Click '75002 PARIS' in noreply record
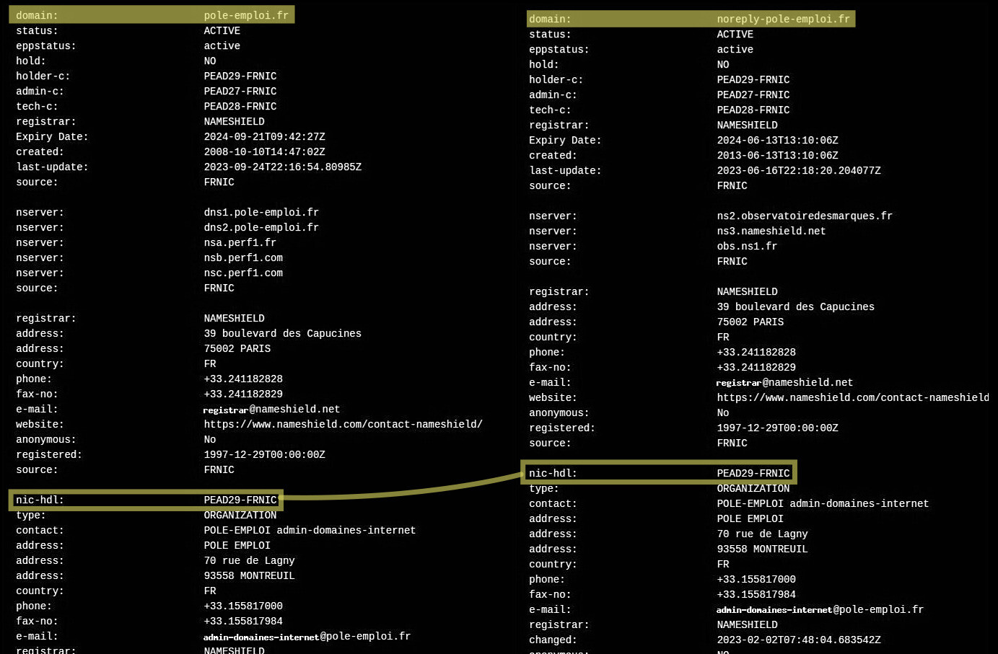Screen dimensions: 998x654 coord(750,322)
